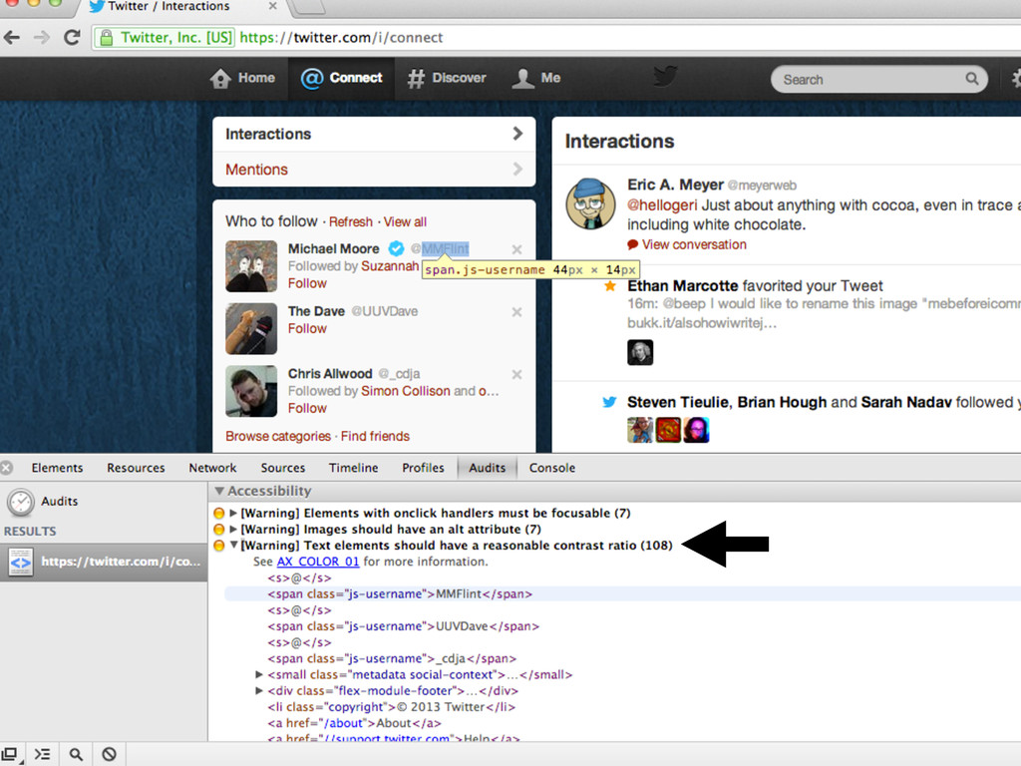Select Mentions in the sidebar list
Screen dimensions: 1021x766
[x=374, y=170]
